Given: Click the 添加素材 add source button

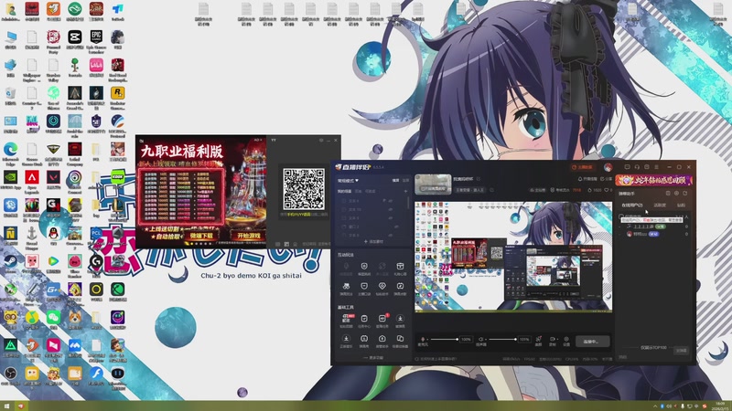Looking at the screenshot, I should tap(373, 242).
